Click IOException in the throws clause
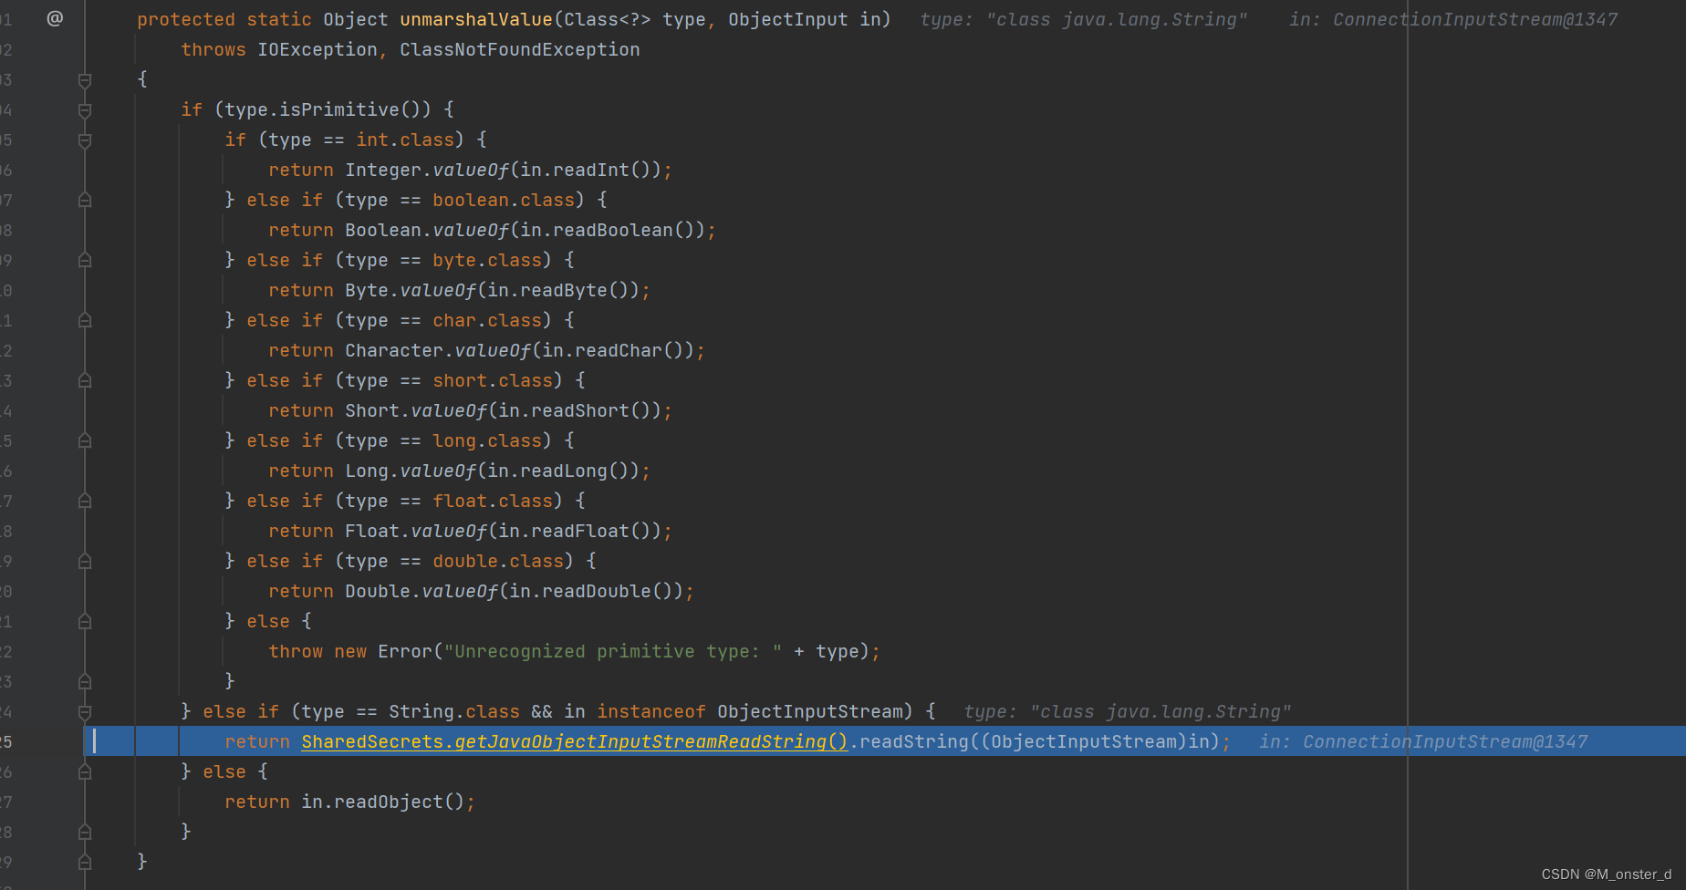The width and height of the screenshot is (1686, 890). pyautogui.click(x=317, y=49)
